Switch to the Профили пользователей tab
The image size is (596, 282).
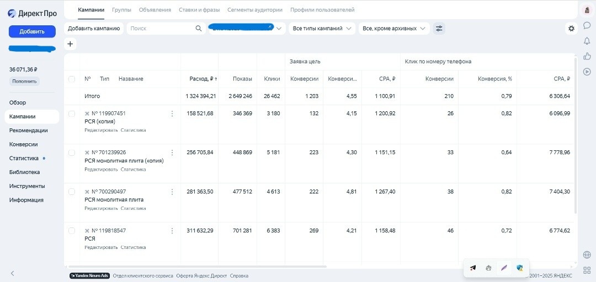click(x=322, y=10)
